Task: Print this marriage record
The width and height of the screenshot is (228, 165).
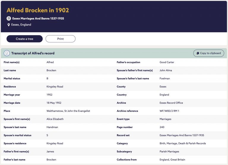Action: (61, 39)
